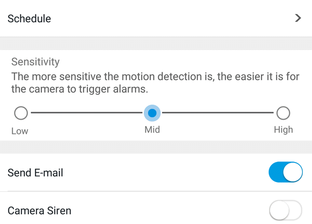Click the "High" text under the slider
This screenshot has height=224, width=312.
click(x=283, y=130)
